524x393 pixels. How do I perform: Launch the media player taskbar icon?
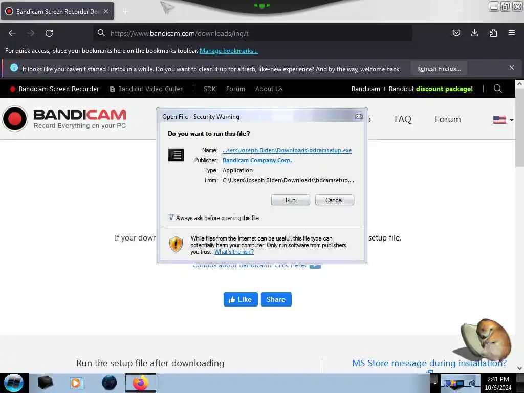(x=76, y=383)
